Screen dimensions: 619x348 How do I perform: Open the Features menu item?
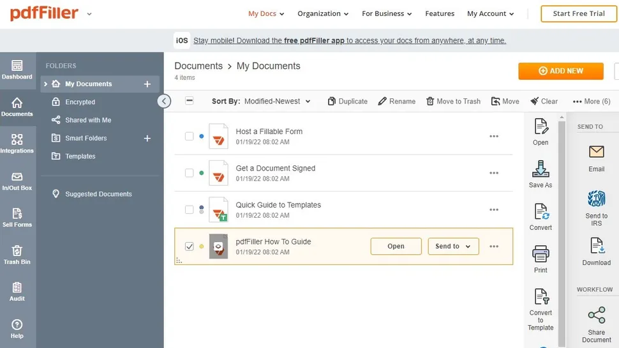pyautogui.click(x=440, y=13)
